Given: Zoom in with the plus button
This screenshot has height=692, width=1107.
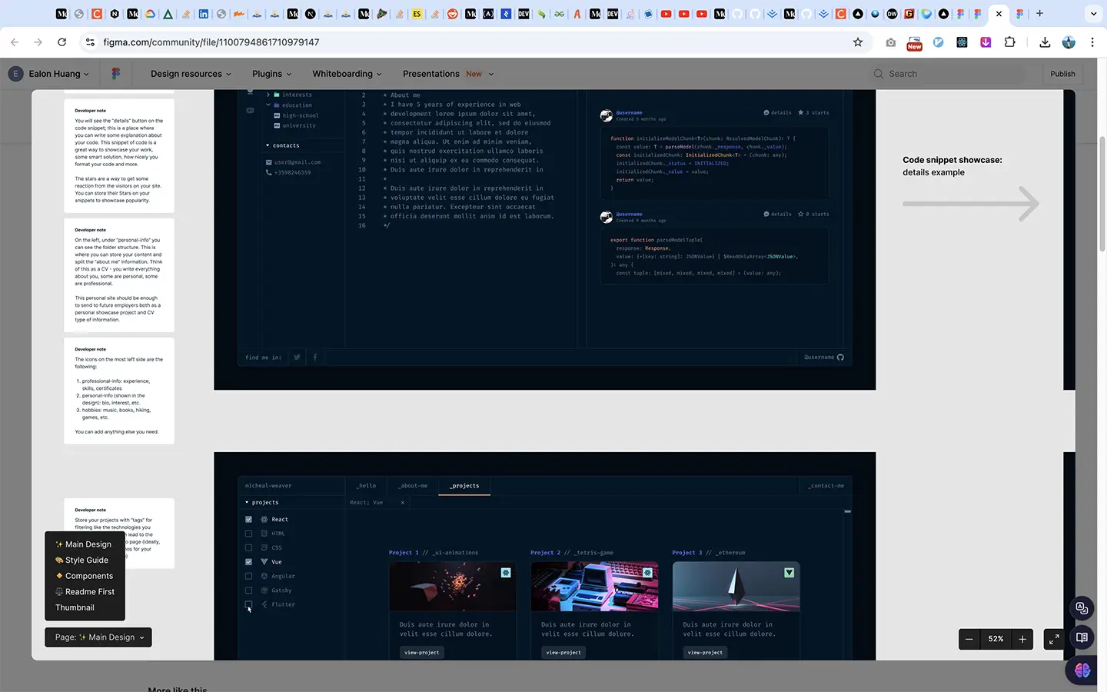Looking at the screenshot, I should point(1022,639).
